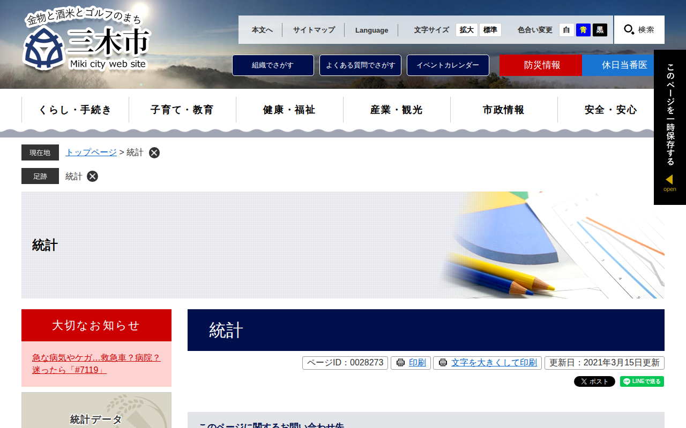Open the サイトマップ link

314,30
